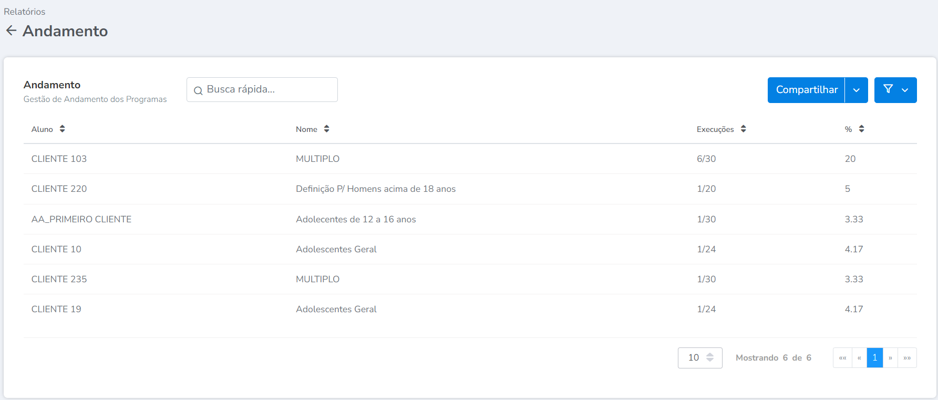Click the back arrow beside Andamento

[11, 31]
